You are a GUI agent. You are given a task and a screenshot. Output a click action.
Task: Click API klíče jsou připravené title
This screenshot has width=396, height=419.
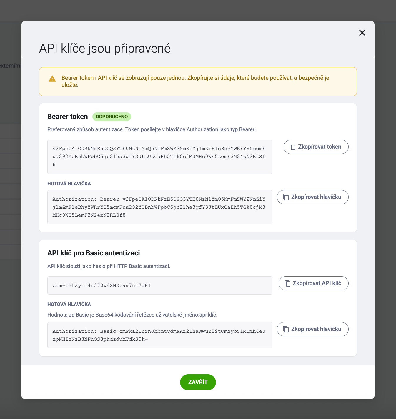click(105, 49)
